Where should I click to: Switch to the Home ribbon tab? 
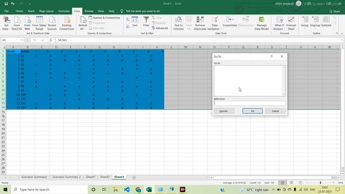pyautogui.click(x=19, y=11)
